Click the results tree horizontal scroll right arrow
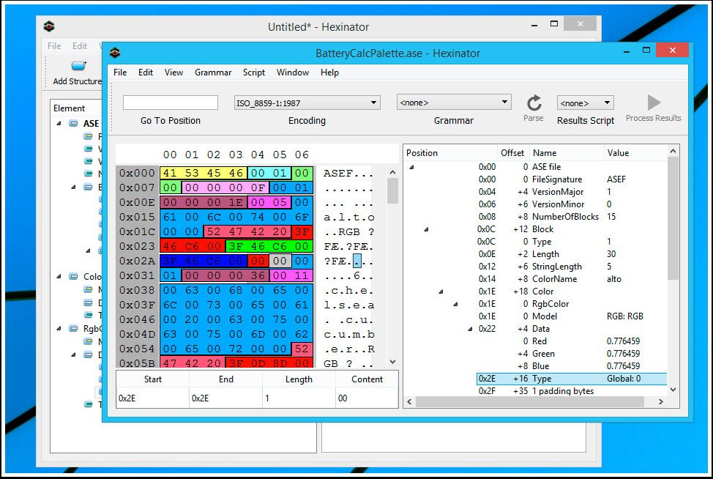Image resolution: width=713 pixels, height=479 pixels. coord(661,401)
